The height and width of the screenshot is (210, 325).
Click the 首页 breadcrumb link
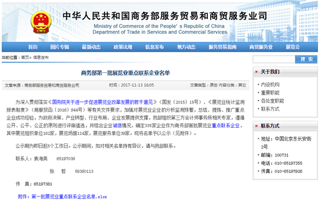tap(25, 57)
